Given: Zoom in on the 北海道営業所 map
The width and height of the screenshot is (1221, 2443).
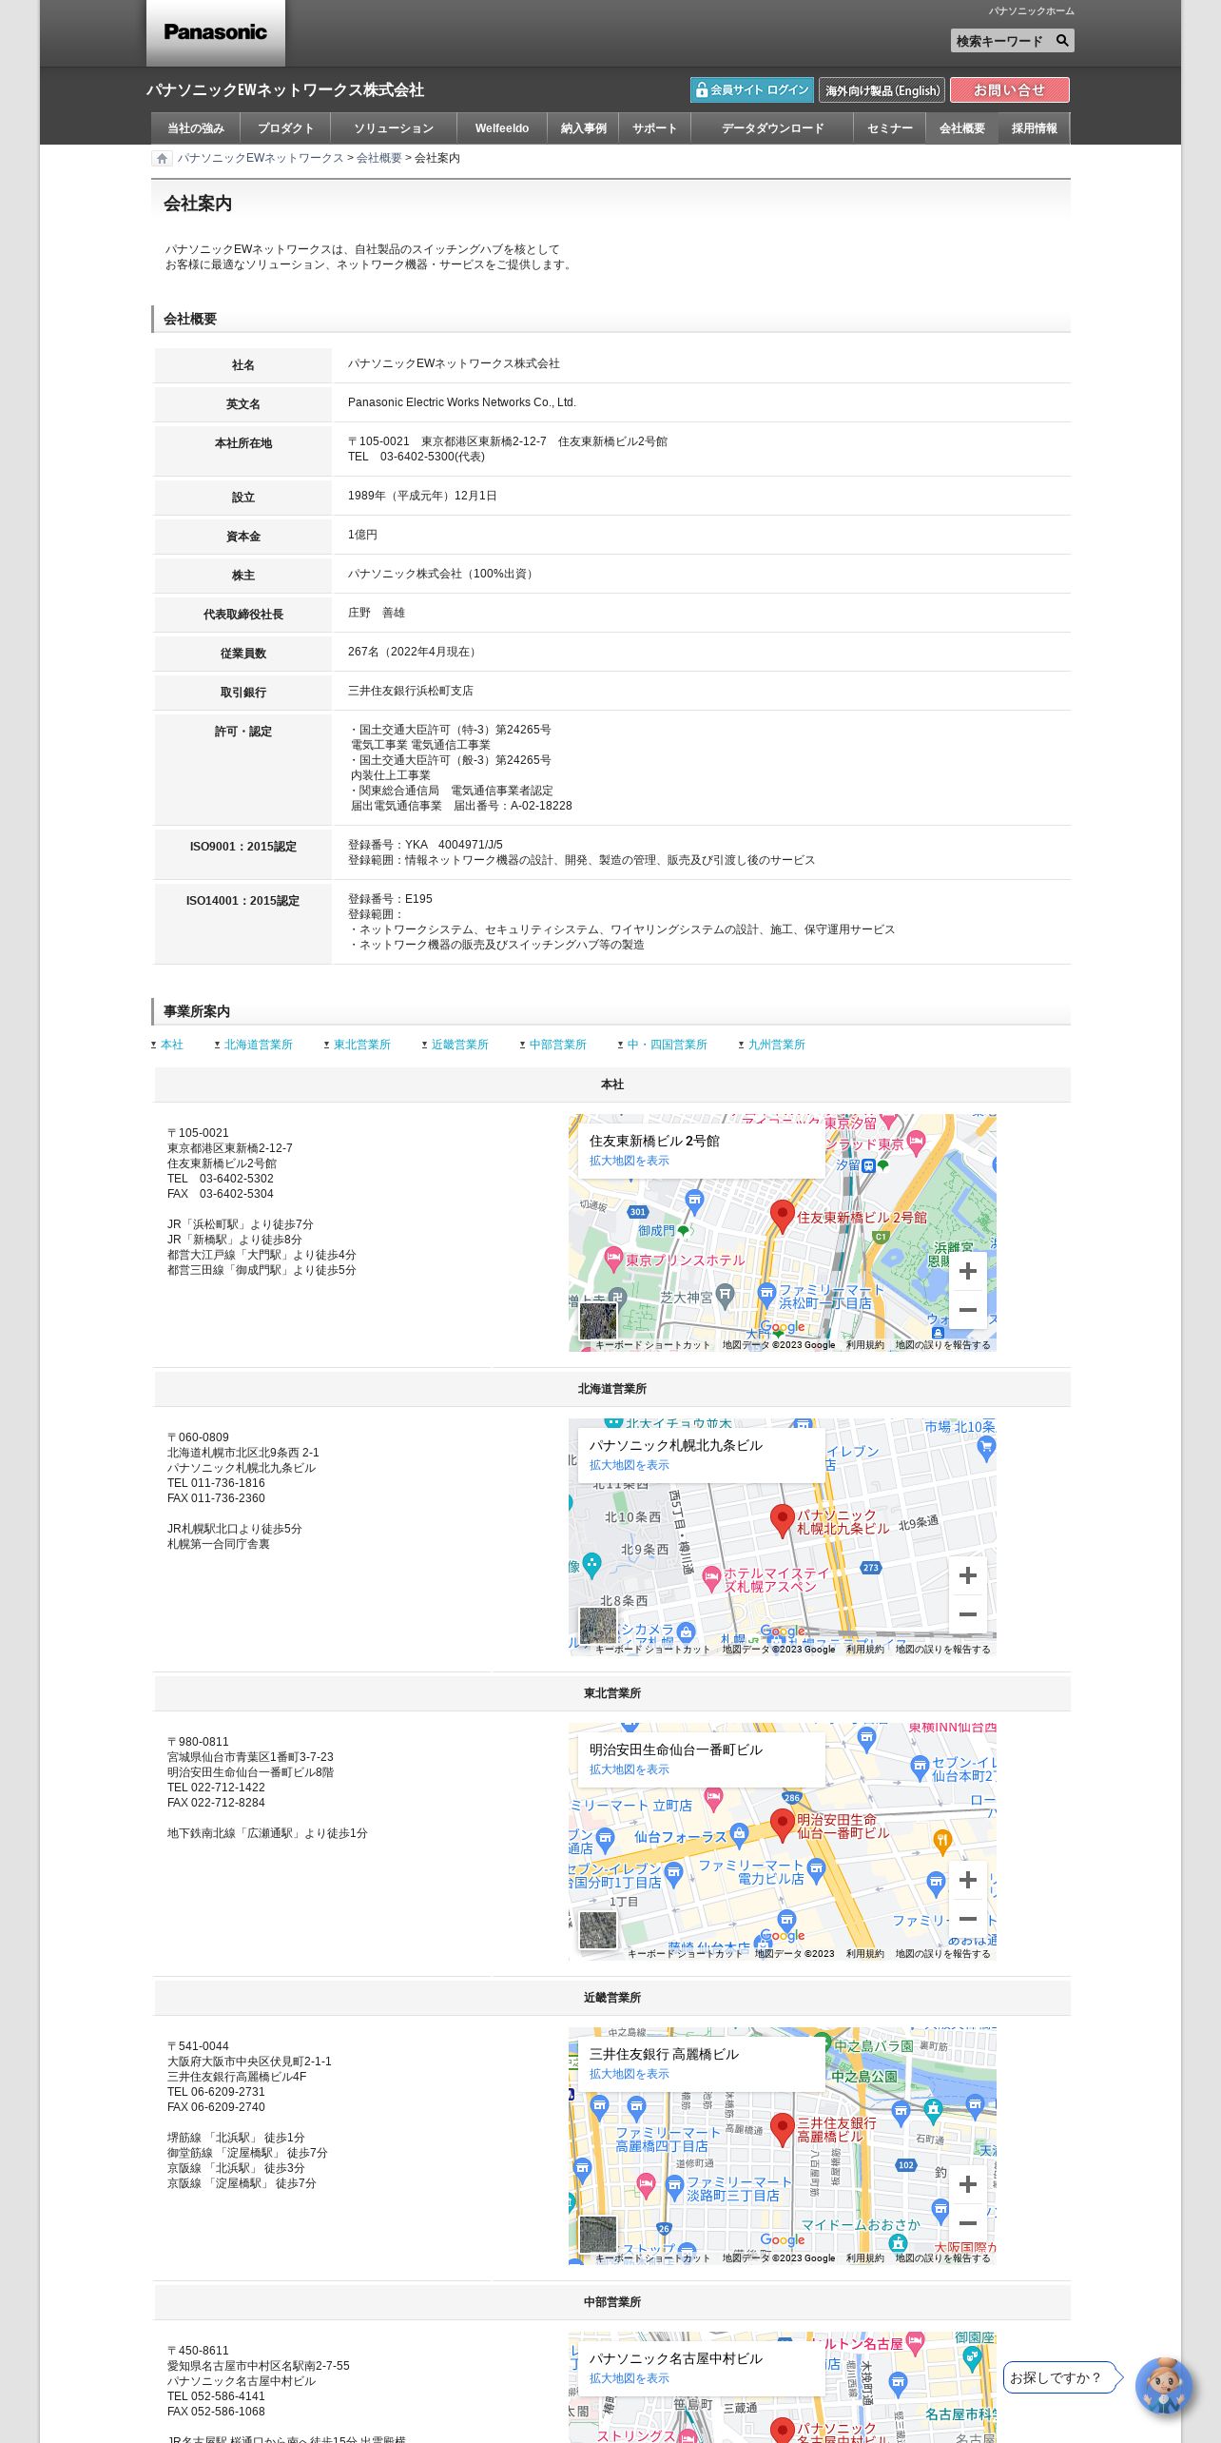Looking at the screenshot, I should 968,1575.
